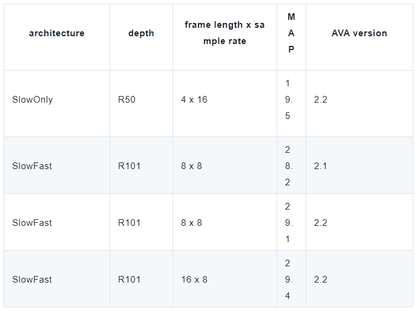Open the 28.2 MAP link
Screen dimensions: 417x311
click(x=288, y=165)
